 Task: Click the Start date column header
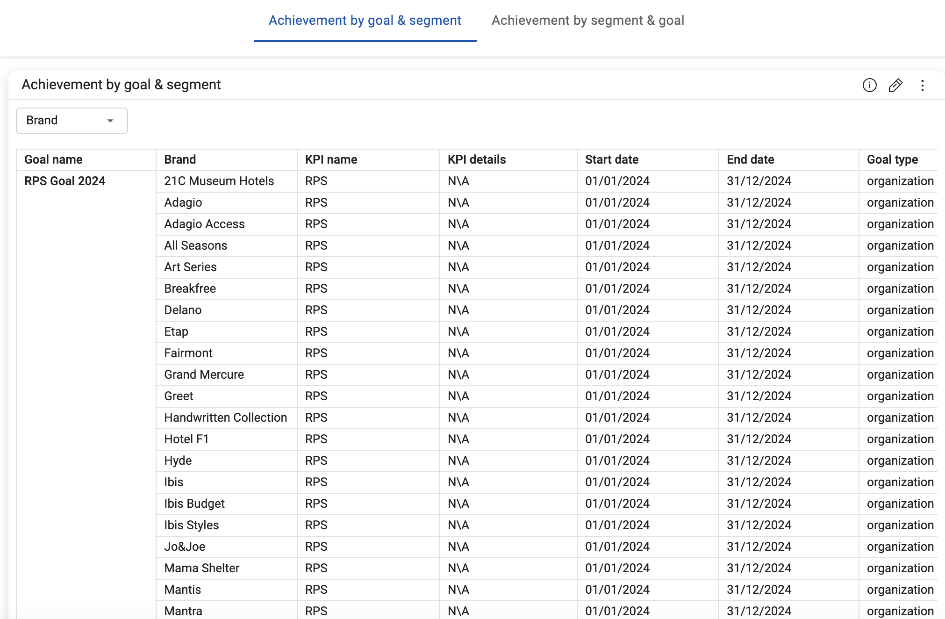click(611, 159)
